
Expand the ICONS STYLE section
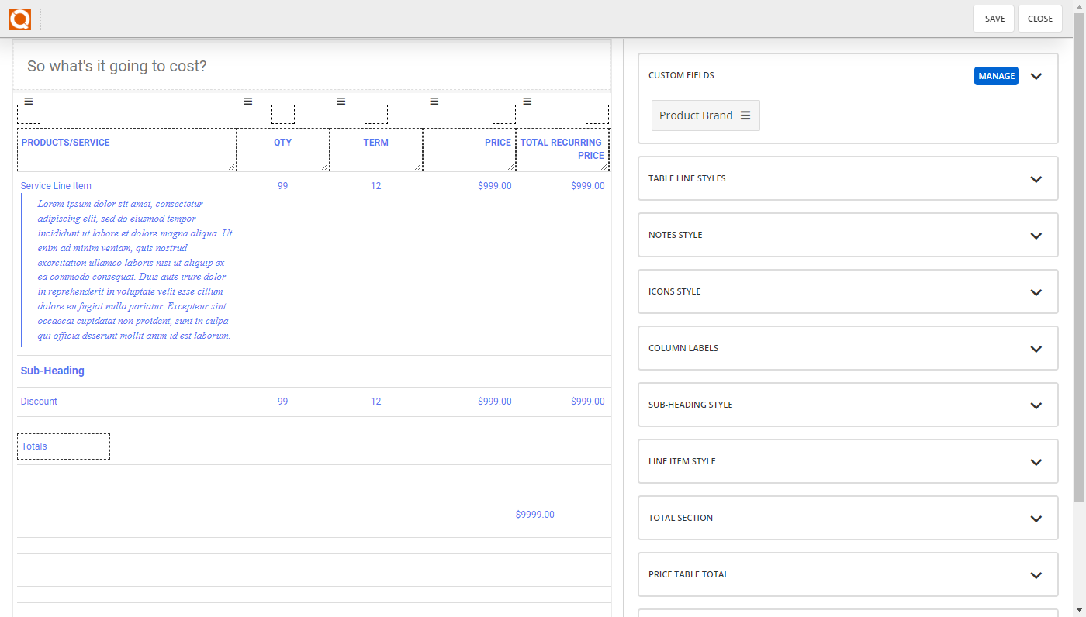click(x=1036, y=291)
